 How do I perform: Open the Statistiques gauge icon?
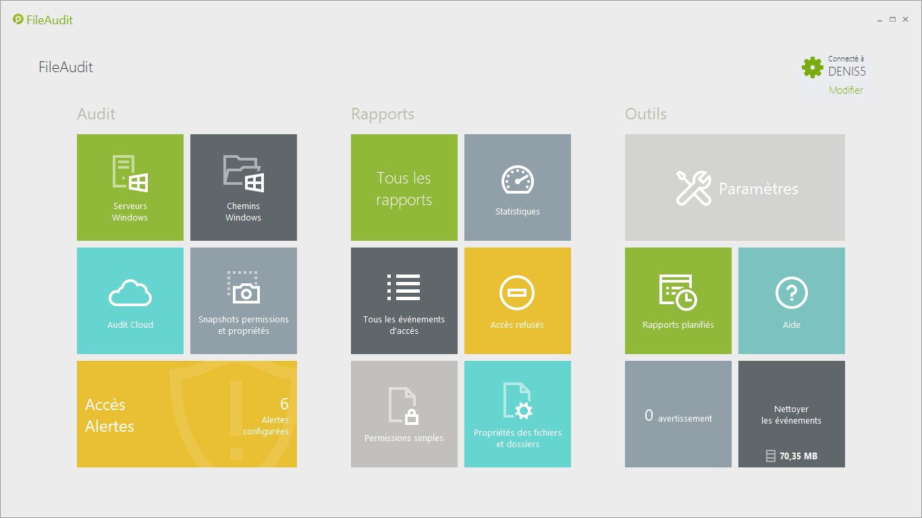coord(517,180)
